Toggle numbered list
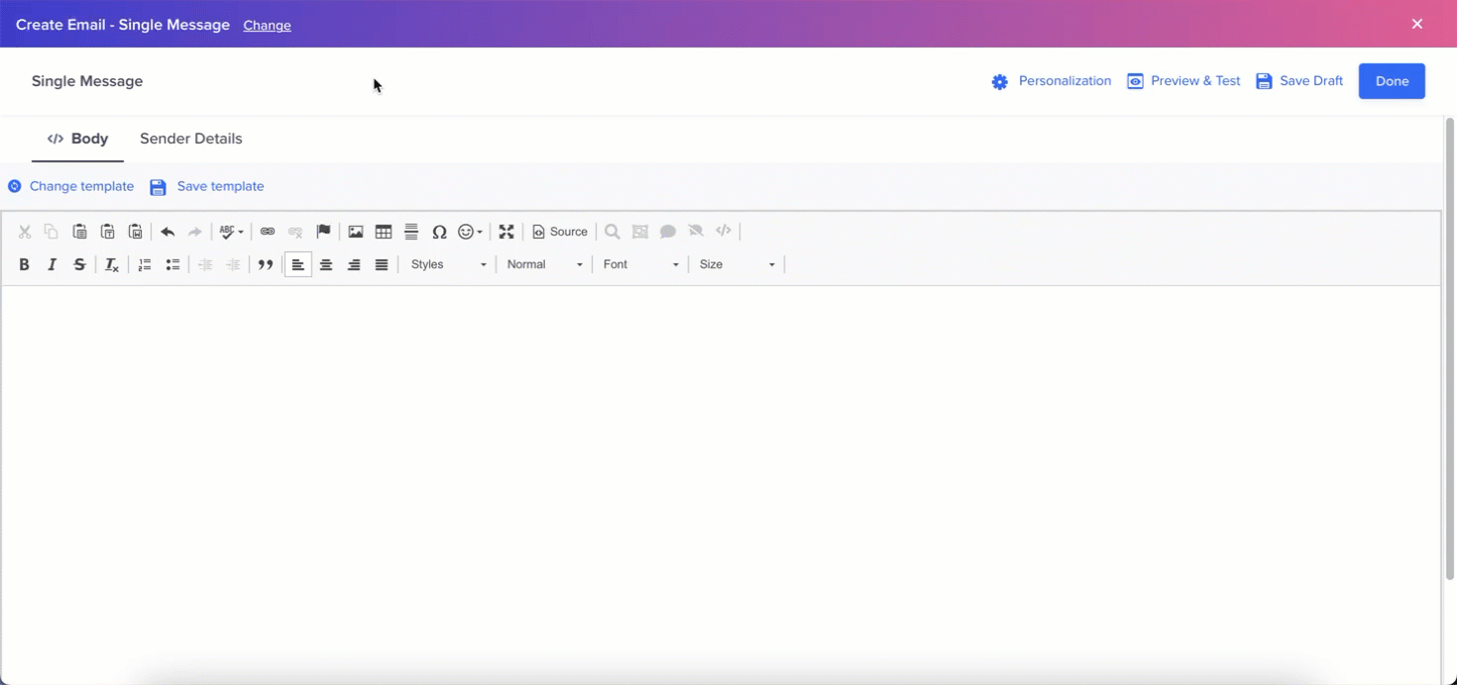This screenshot has height=685, width=1457. [145, 264]
